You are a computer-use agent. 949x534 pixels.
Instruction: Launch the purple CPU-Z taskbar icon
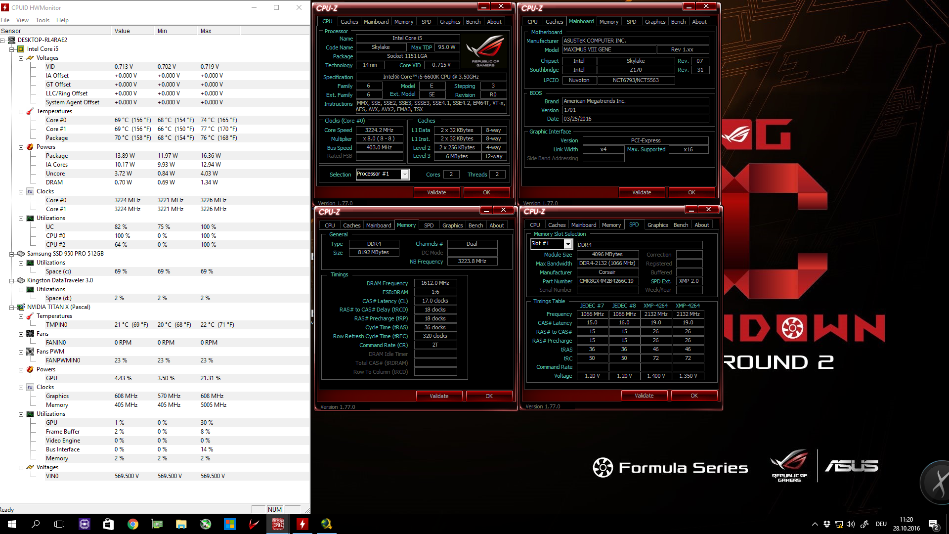click(x=85, y=524)
